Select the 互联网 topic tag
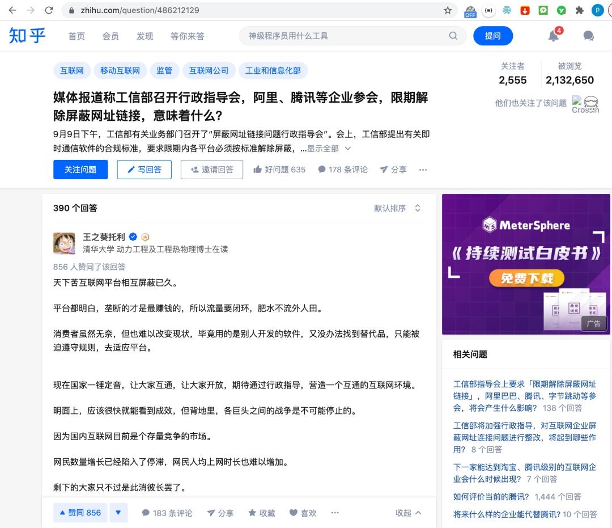The width and height of the screenshot is (612, 528). 72,71
